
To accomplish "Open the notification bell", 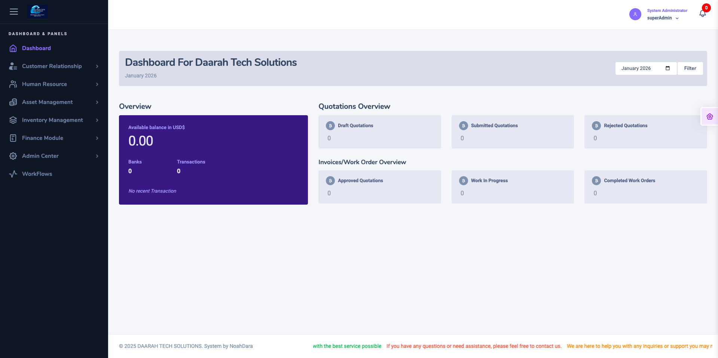I will tap(702, 13).
